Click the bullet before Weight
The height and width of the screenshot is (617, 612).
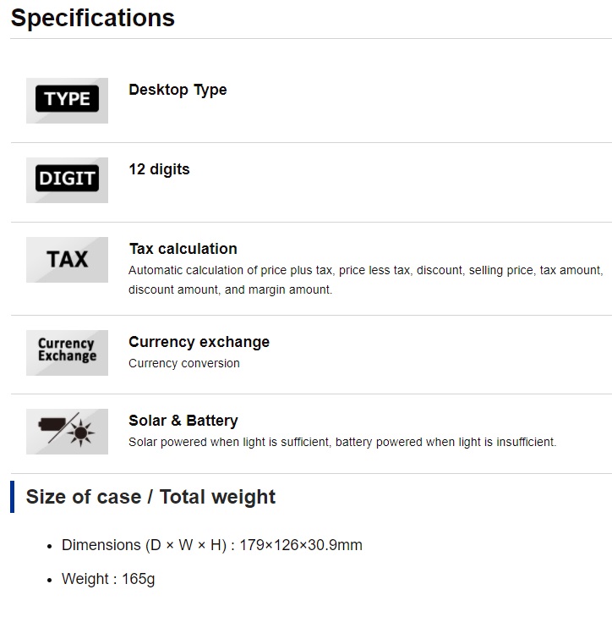click(x=50, y=581)
